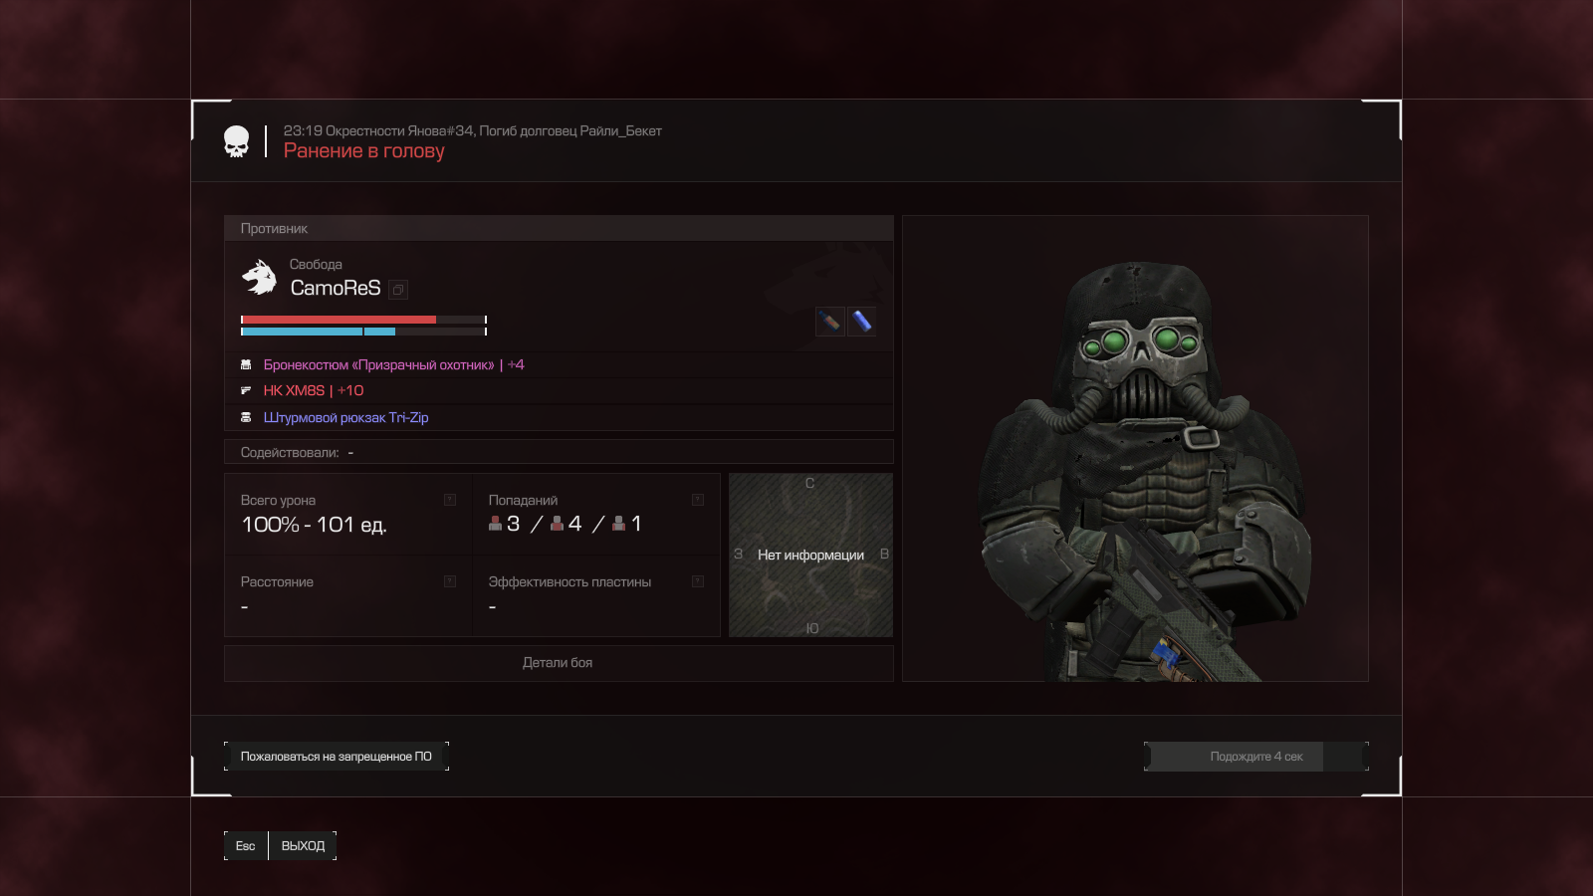The width and height of the screenshot is (1593, 896).
Task: Click the Противник section header
Action: pyautogui.click(x=559, y=229)
